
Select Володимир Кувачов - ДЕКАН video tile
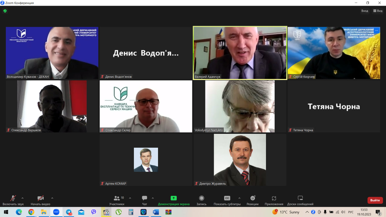tap(52, 53)
